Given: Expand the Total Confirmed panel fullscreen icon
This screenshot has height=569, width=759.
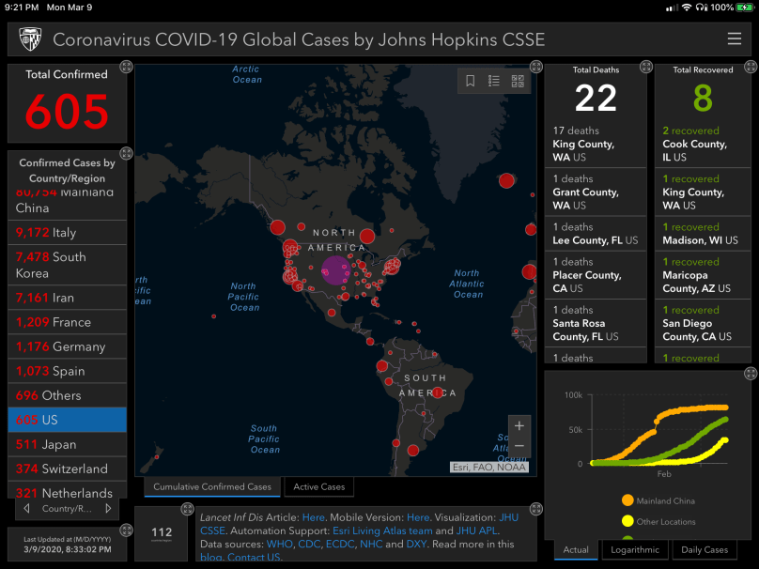Looking at the screenshot, I should pyautogui.click(x=126, y=66).
